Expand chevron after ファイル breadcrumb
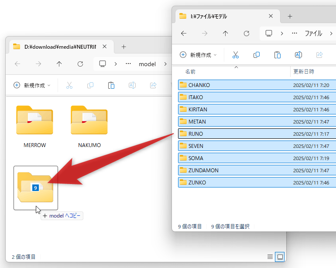Screen dimensions: 336x268 [x=331, y=33]
